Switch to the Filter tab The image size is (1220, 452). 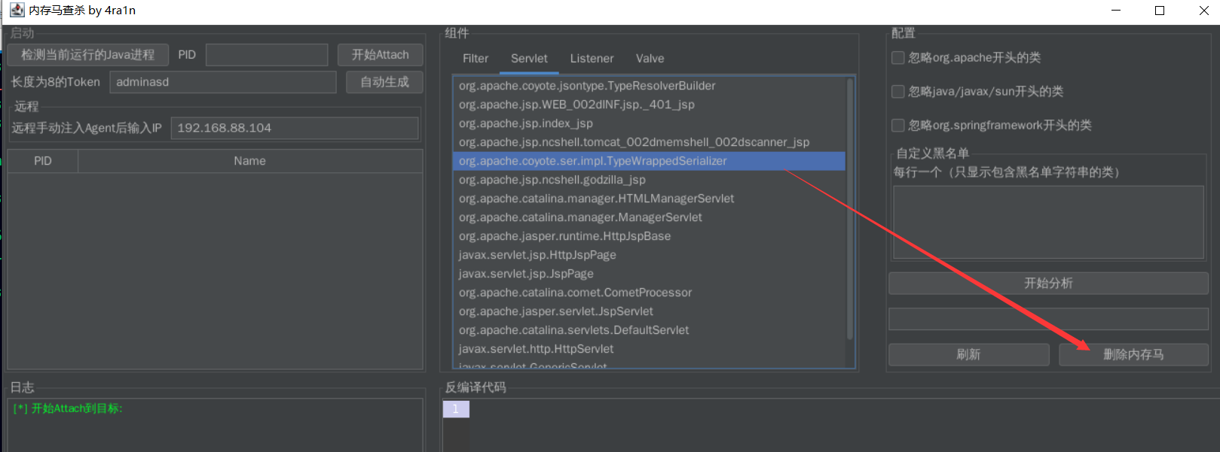[x=475, y=59]
